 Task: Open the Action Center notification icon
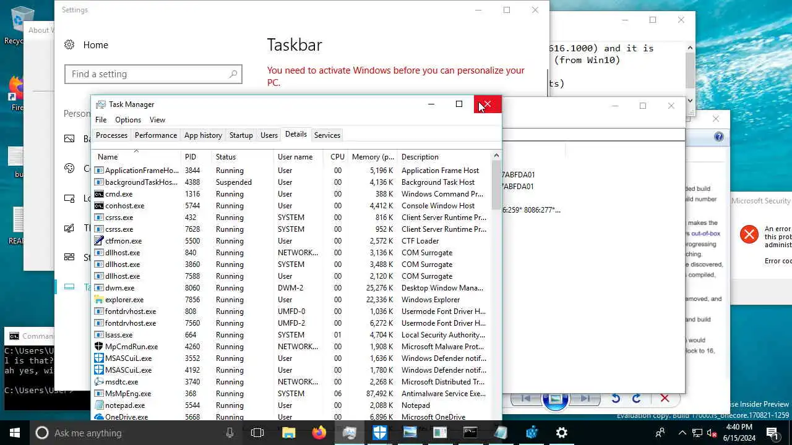(x=773, y=433)
